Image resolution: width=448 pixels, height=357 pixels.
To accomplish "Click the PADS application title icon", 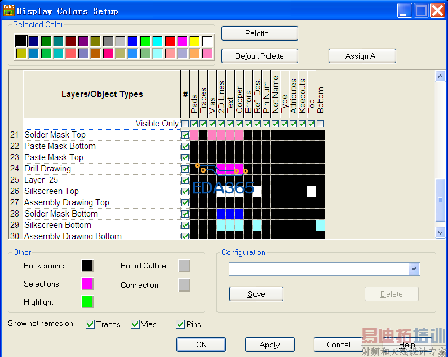I will click(9, 10).
